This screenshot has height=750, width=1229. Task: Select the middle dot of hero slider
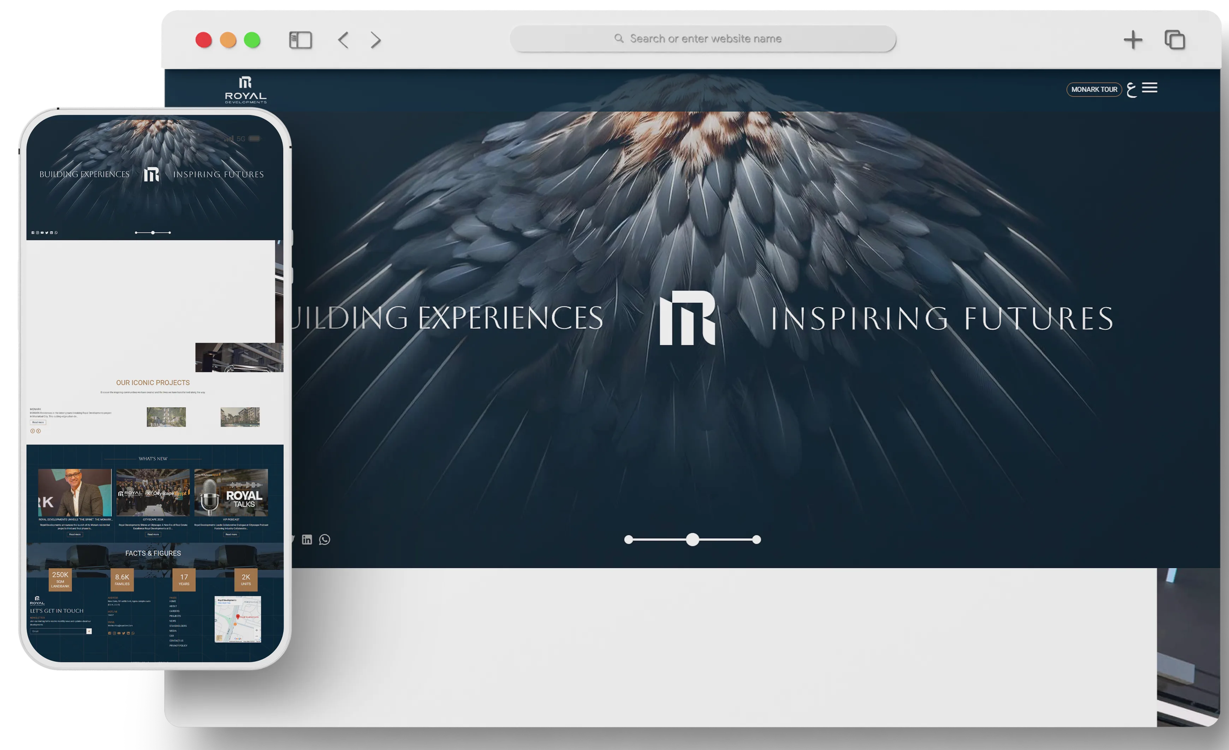pyautogui.click(x=692, y=539)
